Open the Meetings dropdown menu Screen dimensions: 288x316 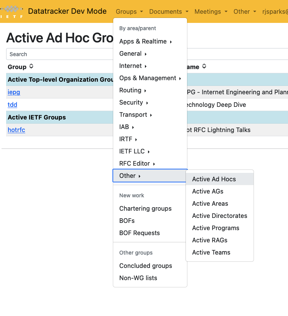211,11
